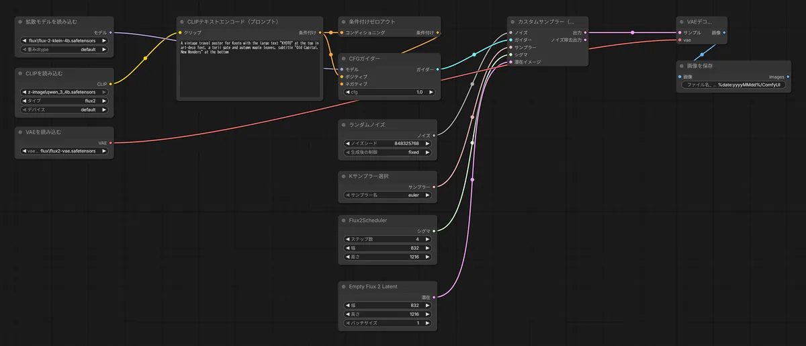Viewport: 806px width, 346px height.
Task: Click the サンプラー output port of Kサンプラー選択
Action: (435, 186)
